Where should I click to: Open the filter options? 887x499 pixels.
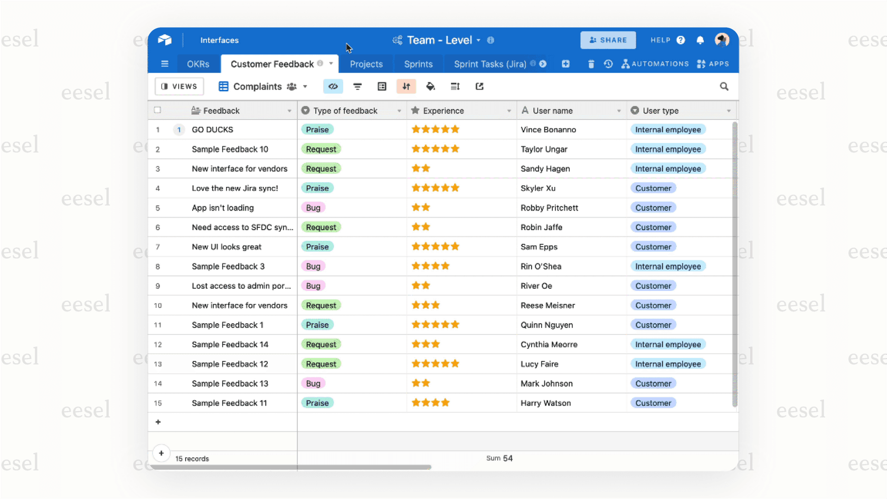pyautogui.click(x=357, y=86)
